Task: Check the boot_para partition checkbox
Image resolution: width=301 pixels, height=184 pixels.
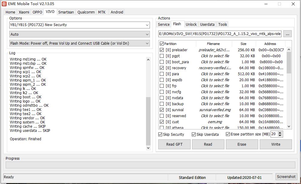Action: point(162,62)
